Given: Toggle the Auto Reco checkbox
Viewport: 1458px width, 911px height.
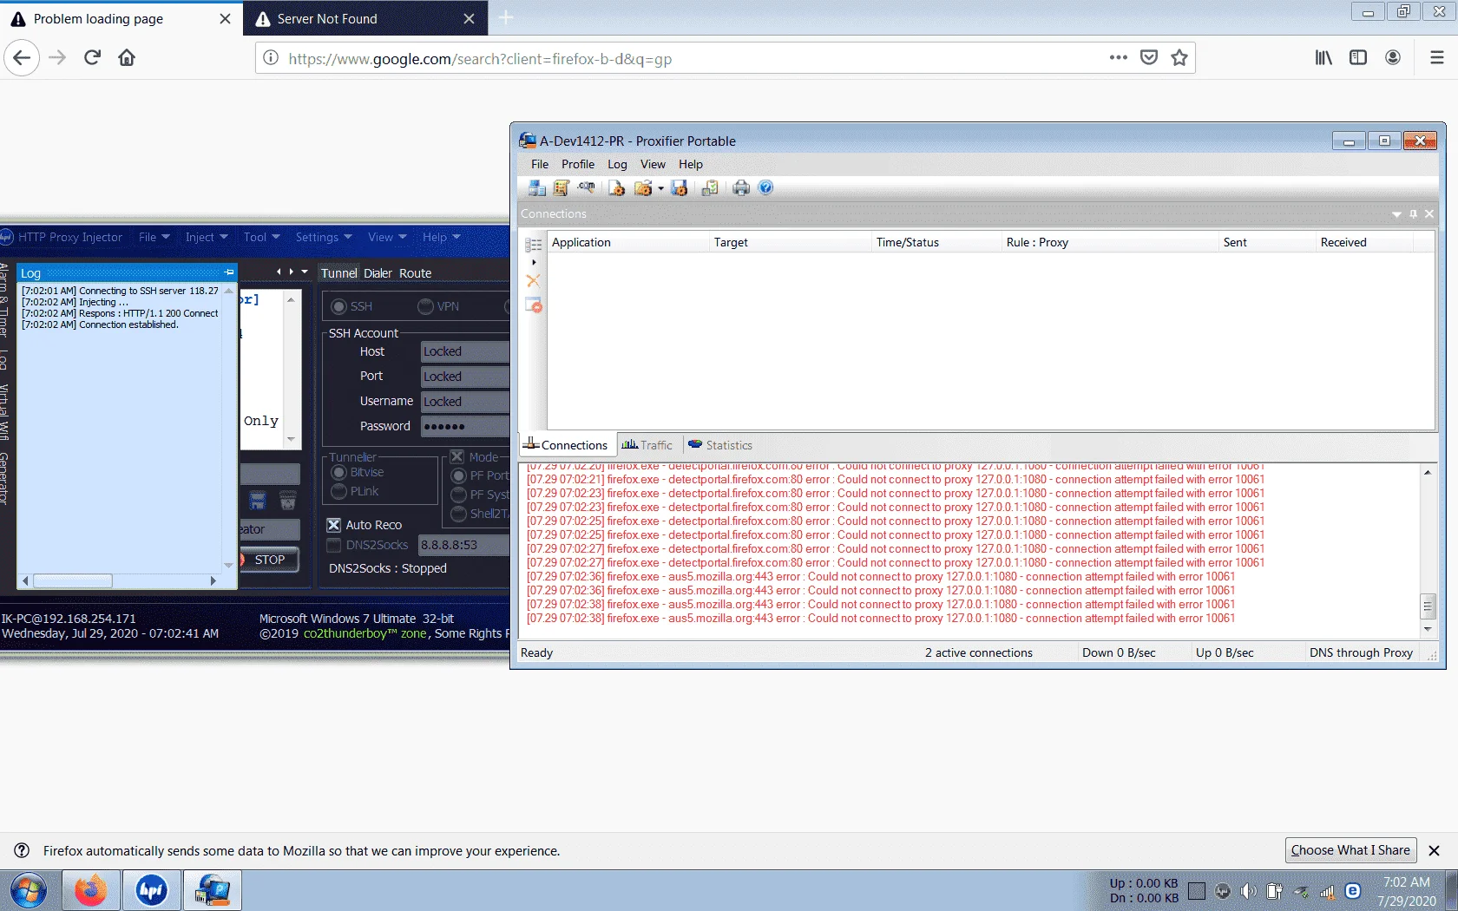Looking at the screenshot, I should coord(334,525).
